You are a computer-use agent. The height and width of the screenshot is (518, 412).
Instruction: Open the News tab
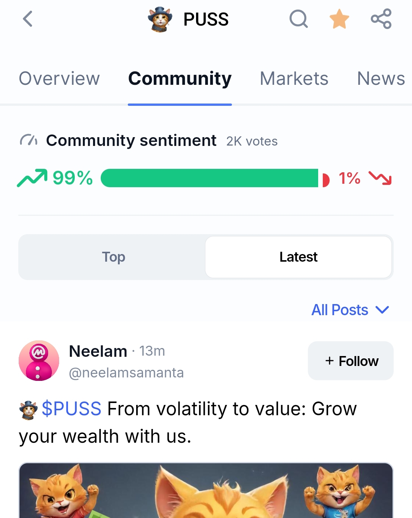tap(381, 79)
